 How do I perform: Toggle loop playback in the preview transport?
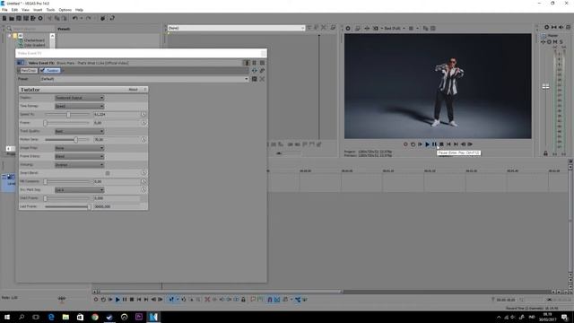point(413,144)
